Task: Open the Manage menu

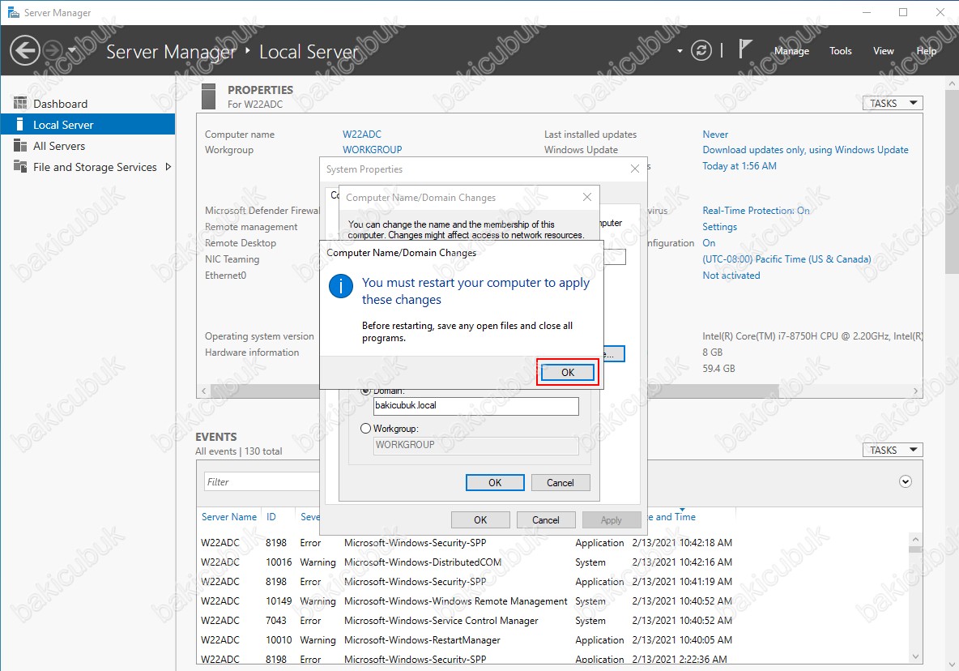Action: click(791, 51)
